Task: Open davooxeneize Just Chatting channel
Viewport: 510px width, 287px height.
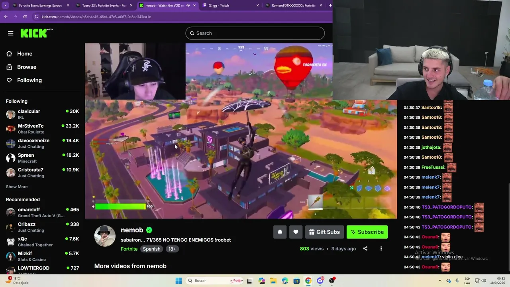Action: (x=42, y=143)
